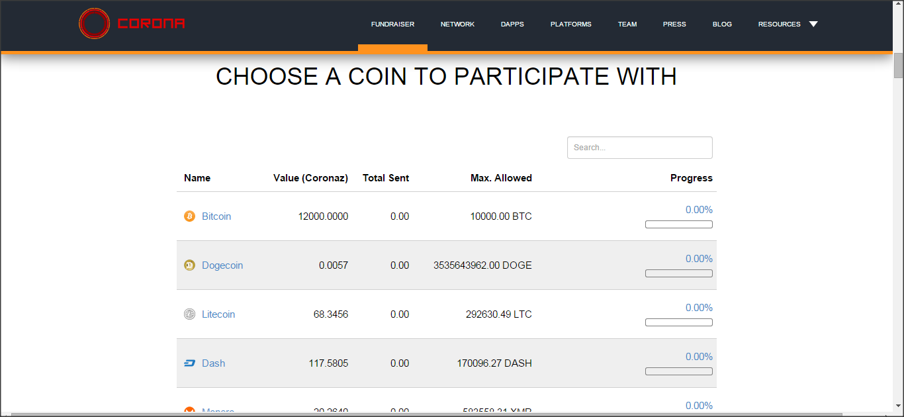This screenshot has width=904, height=417.
Task: Click the partially visible Monero icon
Action: click(189, 410)
